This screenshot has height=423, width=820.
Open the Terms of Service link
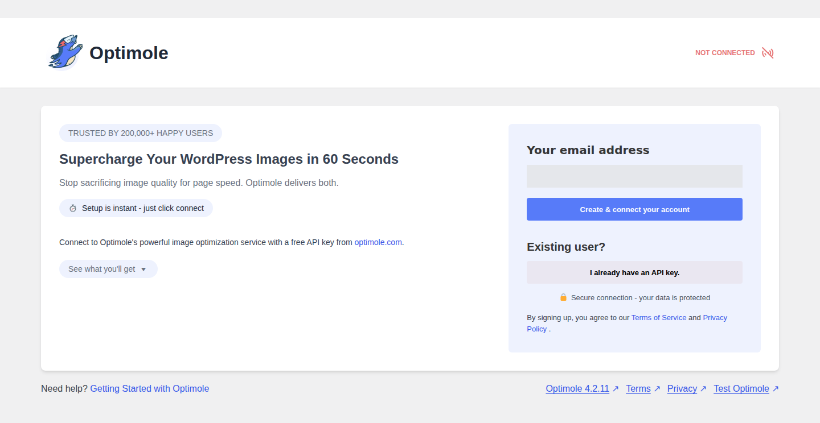[x=659, y=317]
